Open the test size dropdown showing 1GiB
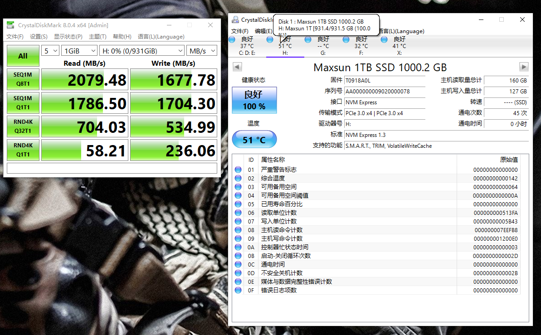Image resolution: width=541 pixels, height=335 pixels. tap(79, 51)
